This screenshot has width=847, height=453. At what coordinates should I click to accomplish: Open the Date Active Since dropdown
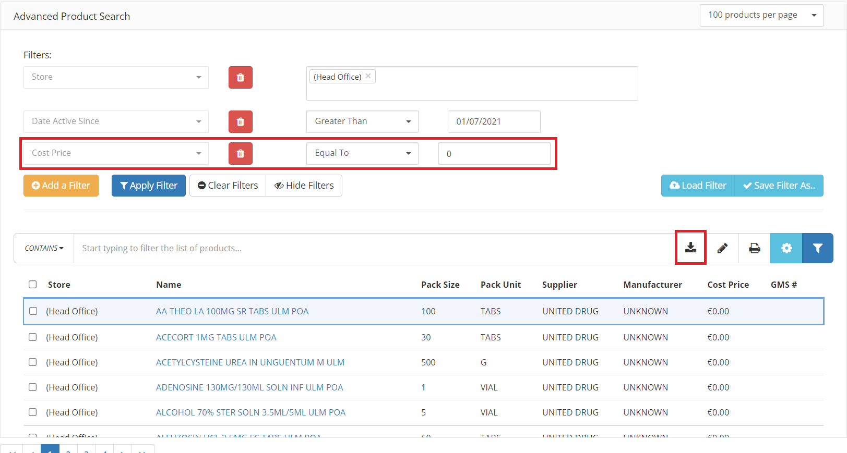[x=116, y=121]
